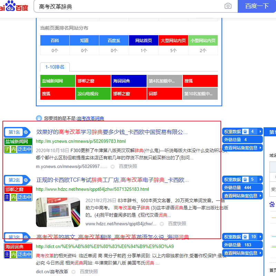Click the 2个 count under 小型网站内页
The width and height of the screenshot is (276, 276).
coord(203,50)
